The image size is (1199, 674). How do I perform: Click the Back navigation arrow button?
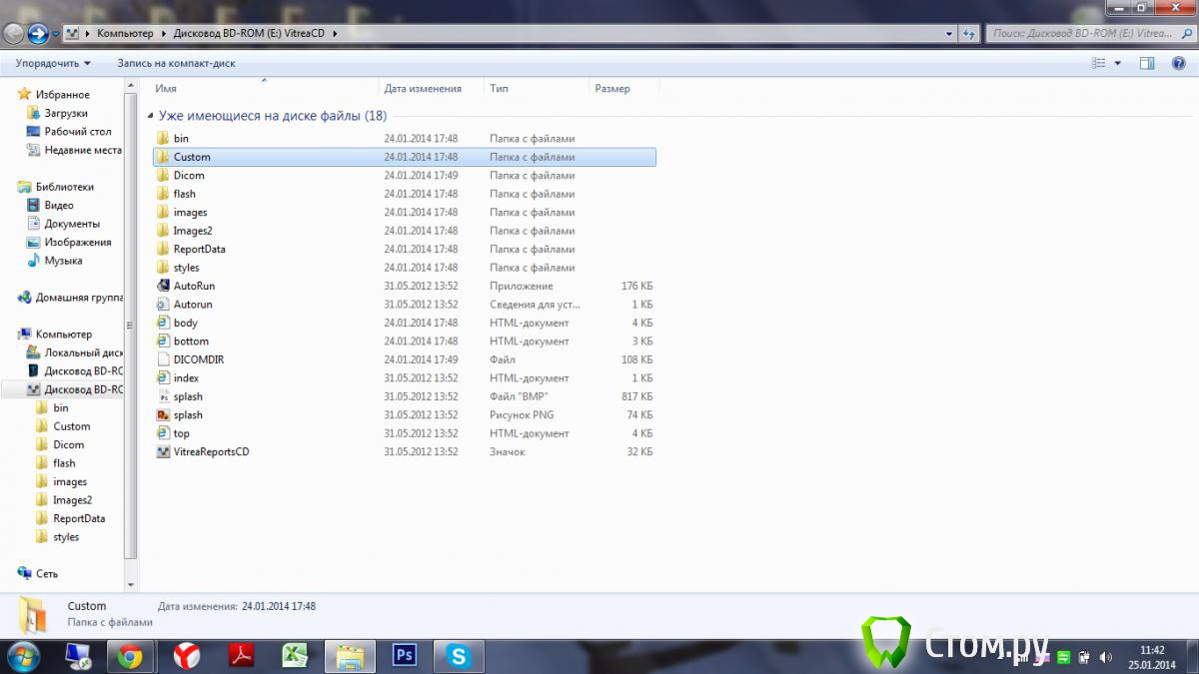point(14,33)
